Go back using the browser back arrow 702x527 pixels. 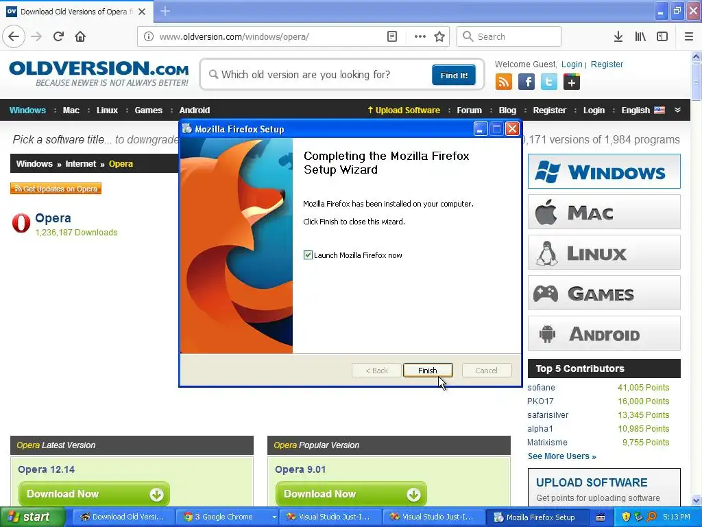click(14, 36)
